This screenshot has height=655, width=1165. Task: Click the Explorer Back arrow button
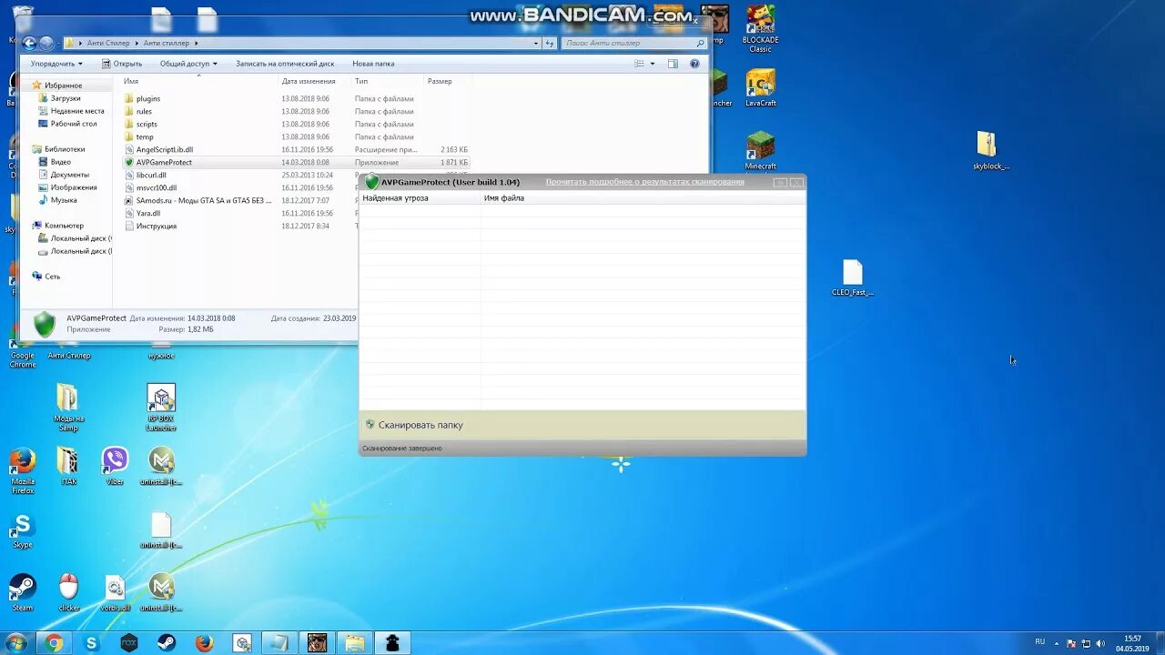29,43
